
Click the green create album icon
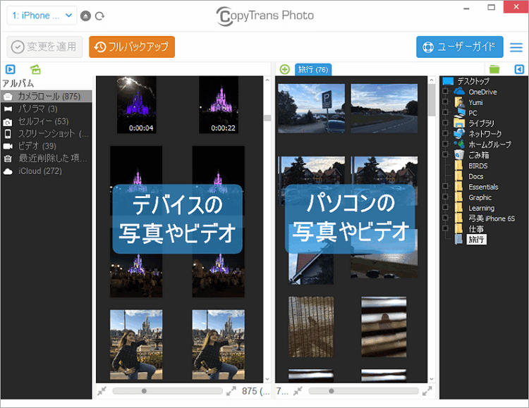(x=35, y=70)
